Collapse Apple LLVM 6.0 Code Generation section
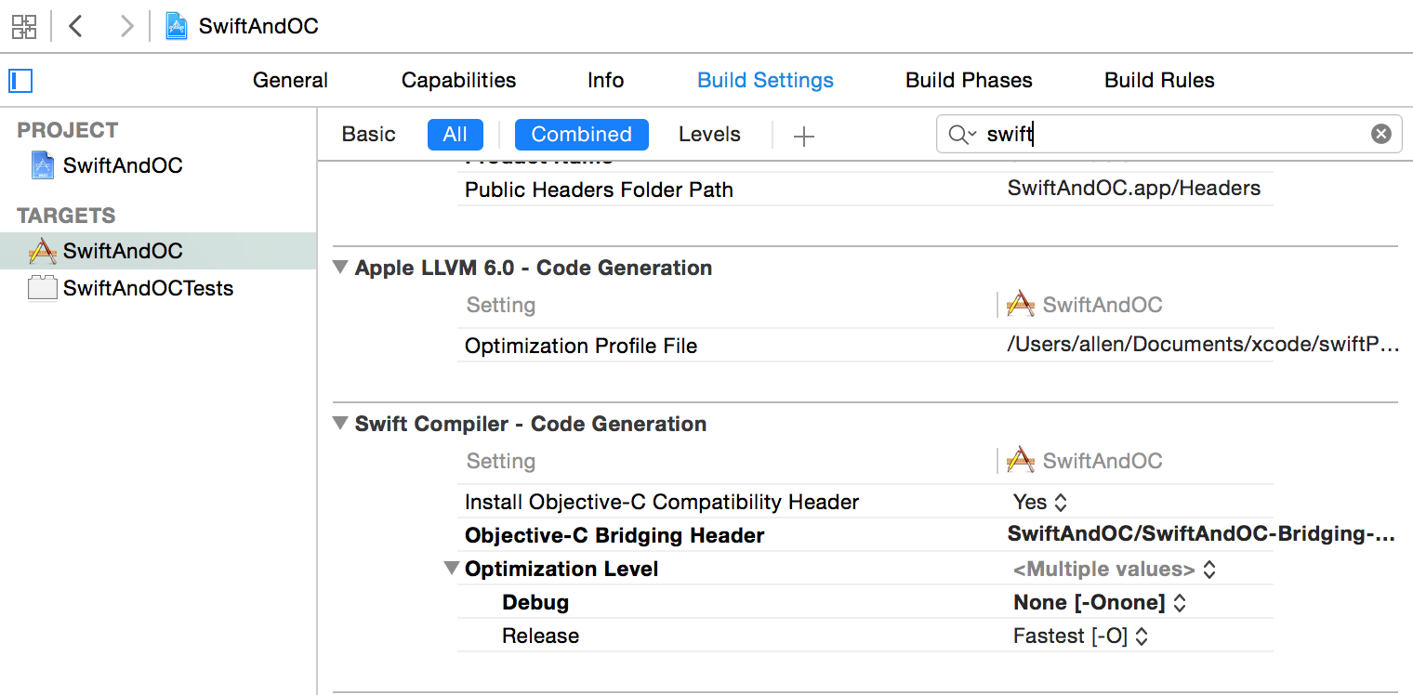Viewport: 1413px width, 695px height. [x=339, y=268]
